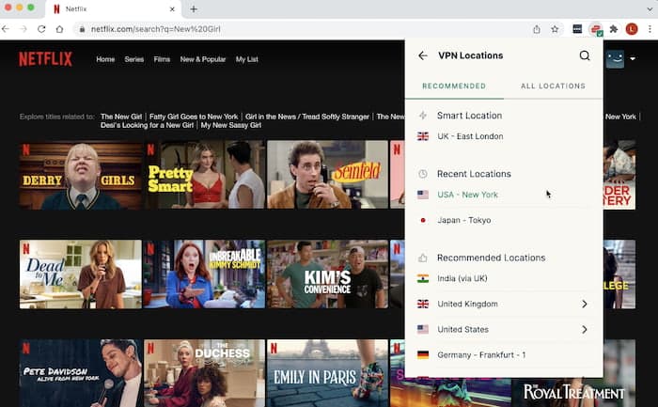
Task: Open Seinfeld thumbnail
Action: tap(328, 175)
